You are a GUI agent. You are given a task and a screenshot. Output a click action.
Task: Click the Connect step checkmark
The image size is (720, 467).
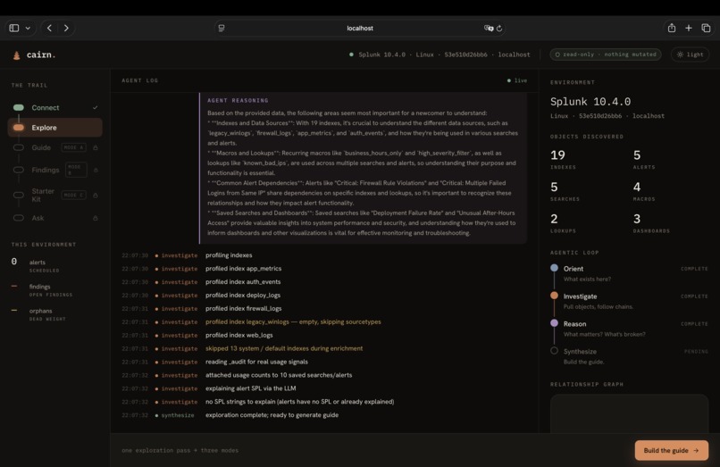[95, 107]
